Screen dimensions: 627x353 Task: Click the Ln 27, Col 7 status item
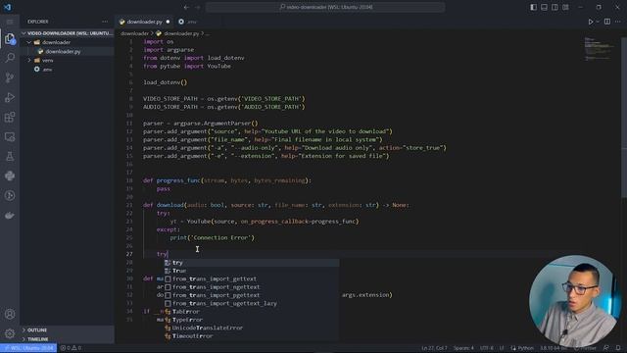434,348
